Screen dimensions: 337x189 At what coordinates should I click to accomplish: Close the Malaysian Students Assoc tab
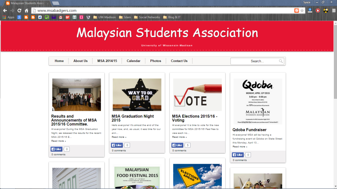tap(47, 3)
